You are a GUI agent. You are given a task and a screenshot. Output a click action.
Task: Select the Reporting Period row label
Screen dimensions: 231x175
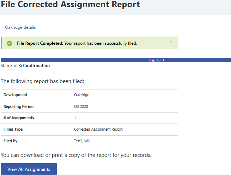(18, 106)
